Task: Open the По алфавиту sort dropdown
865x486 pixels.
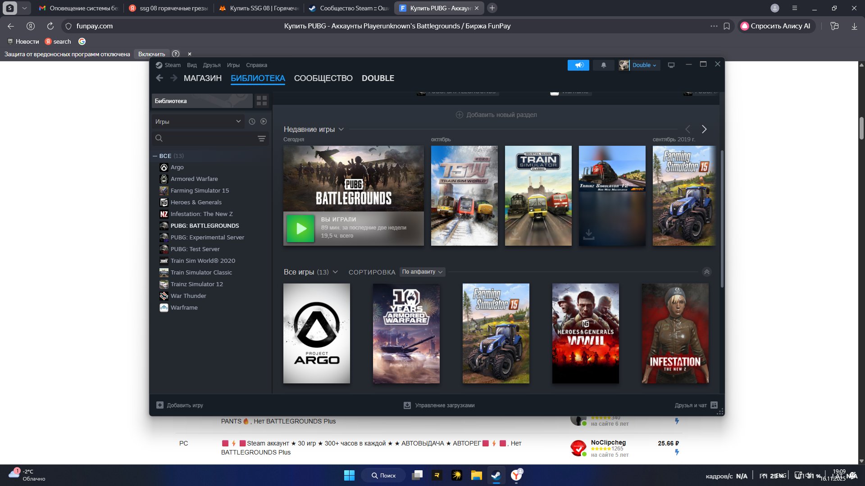Action: click(x=422, y=272)
